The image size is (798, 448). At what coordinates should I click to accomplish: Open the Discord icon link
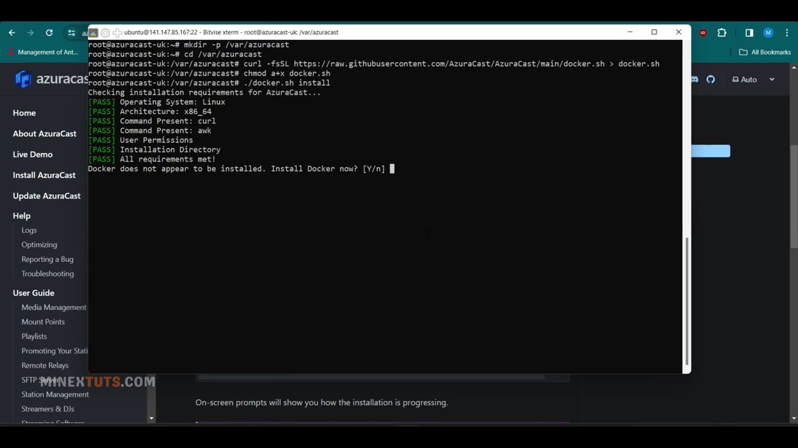click(x=695, y=79)
